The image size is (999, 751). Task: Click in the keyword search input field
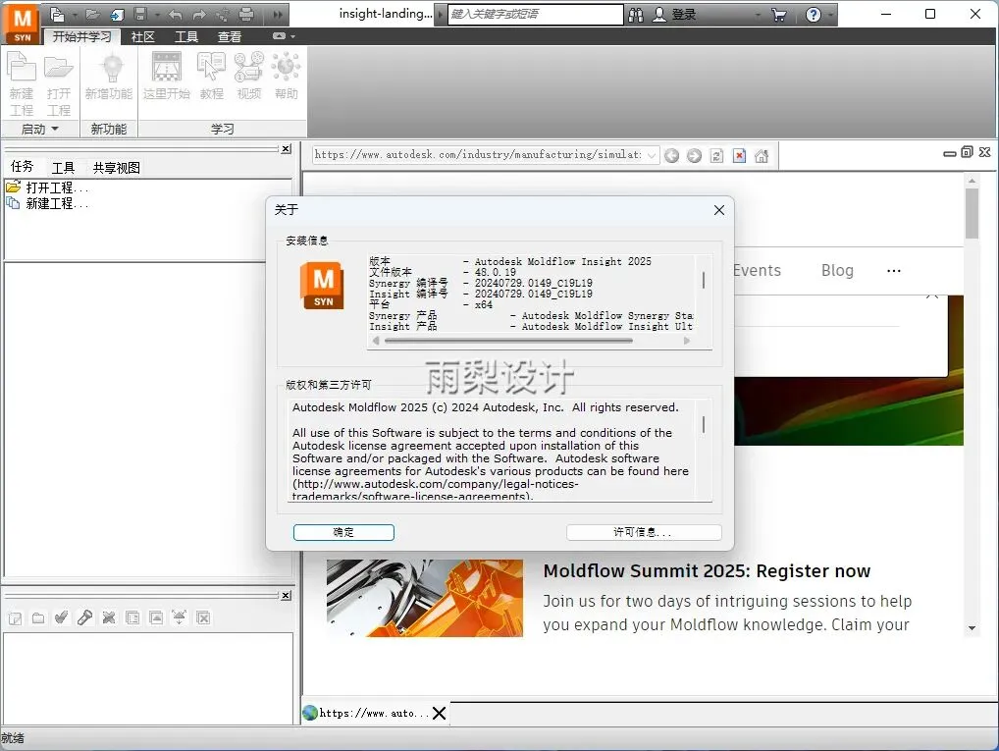(x=535, y=14)
